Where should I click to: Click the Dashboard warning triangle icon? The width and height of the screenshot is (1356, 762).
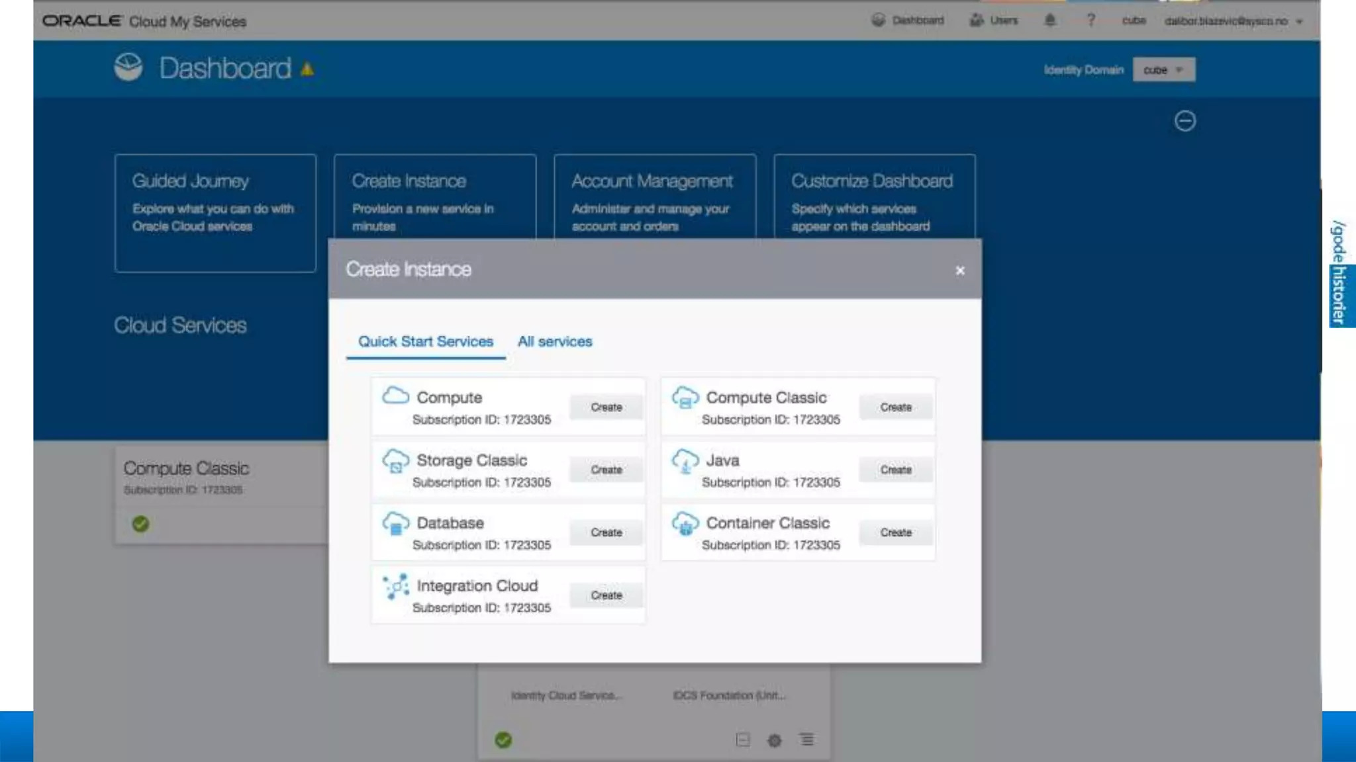[x=307, y=69]
